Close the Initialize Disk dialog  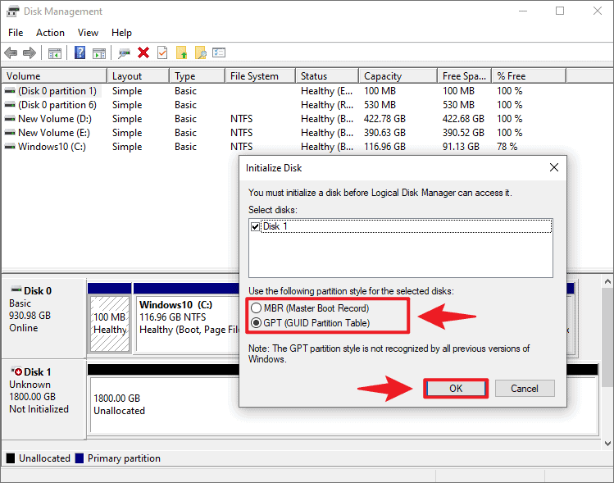(553, 167)
